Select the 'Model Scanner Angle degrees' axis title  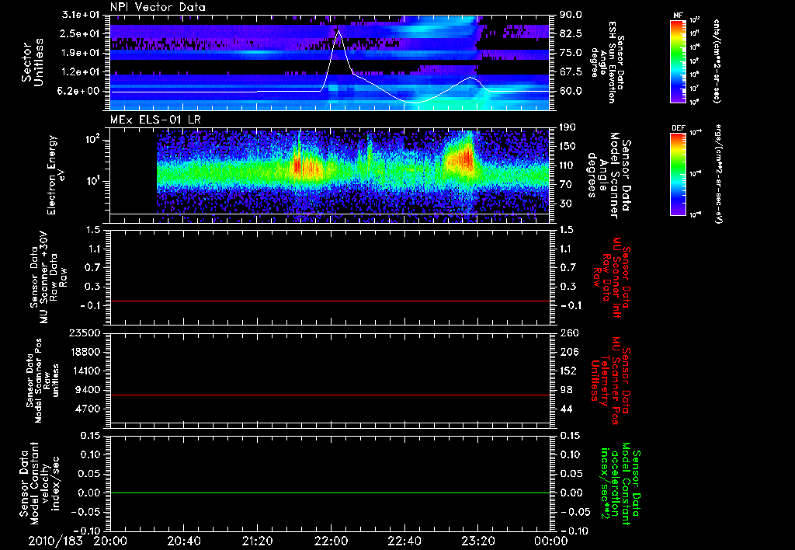(609, 175)
